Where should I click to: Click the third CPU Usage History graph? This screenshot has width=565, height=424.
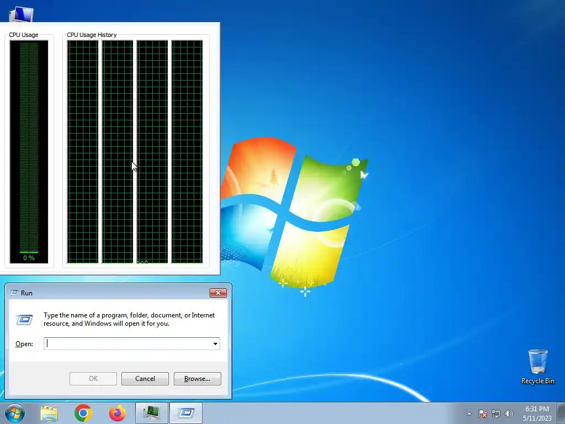pyautogui.click(x=152, y=152)
